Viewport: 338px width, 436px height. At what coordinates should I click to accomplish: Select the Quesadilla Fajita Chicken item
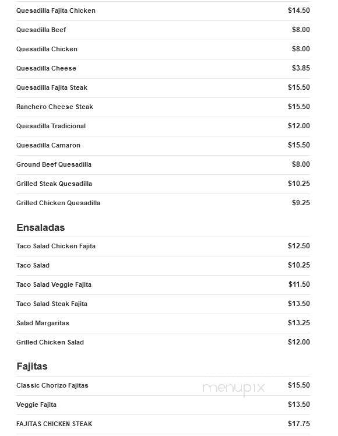[x=163, y=10]
